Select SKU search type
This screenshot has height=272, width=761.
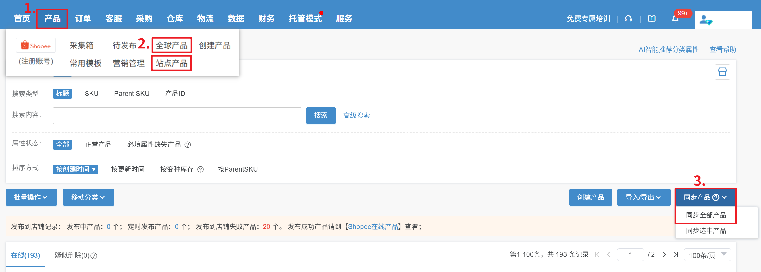click(91, 94)
